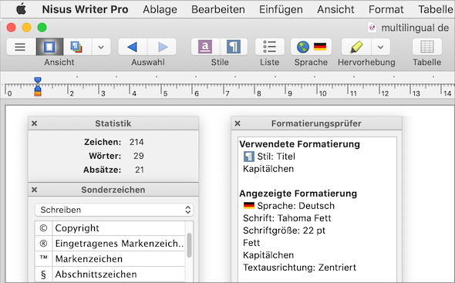This screenshot has width=455, height=283.
Task: Close the Sonderzeichen palette
Action: point(34,190)
